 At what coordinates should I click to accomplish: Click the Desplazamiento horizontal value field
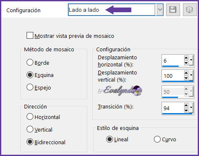[x=173, y=60]
